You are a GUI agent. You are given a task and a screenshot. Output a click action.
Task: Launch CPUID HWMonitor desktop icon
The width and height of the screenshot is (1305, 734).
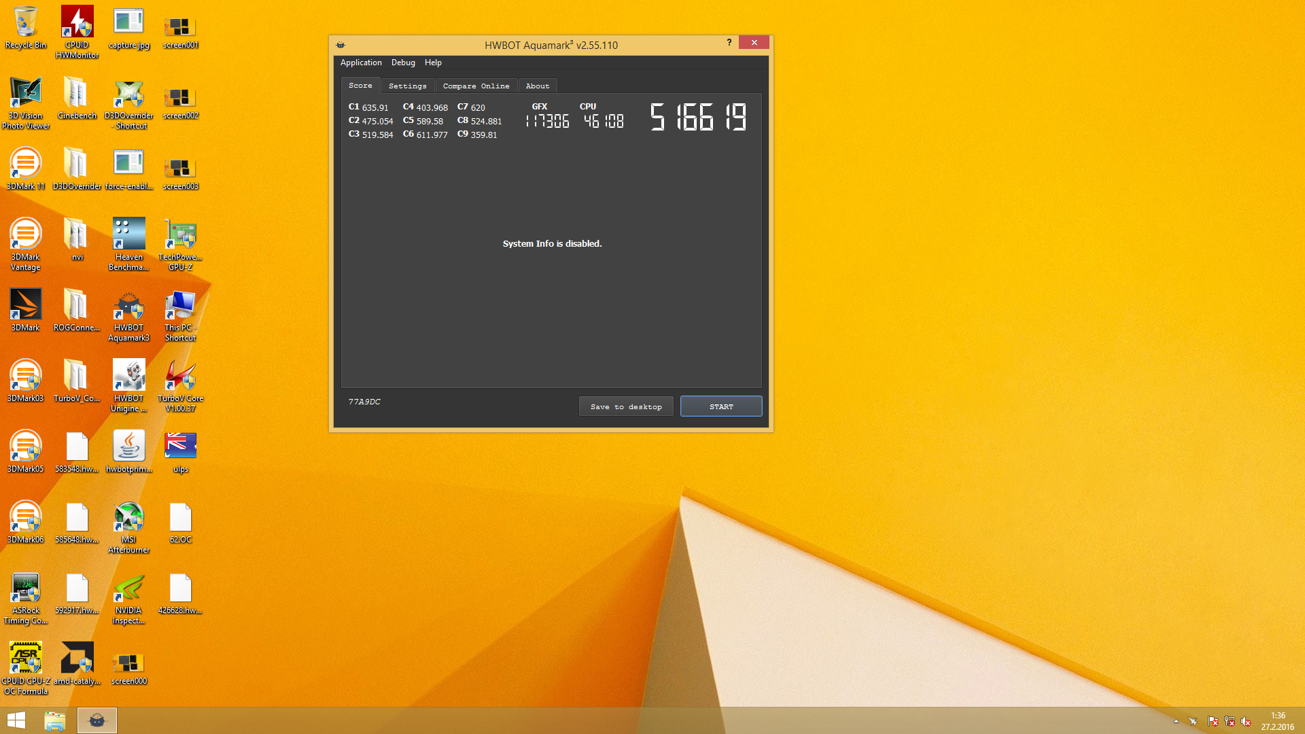click(x=77, y=32)
